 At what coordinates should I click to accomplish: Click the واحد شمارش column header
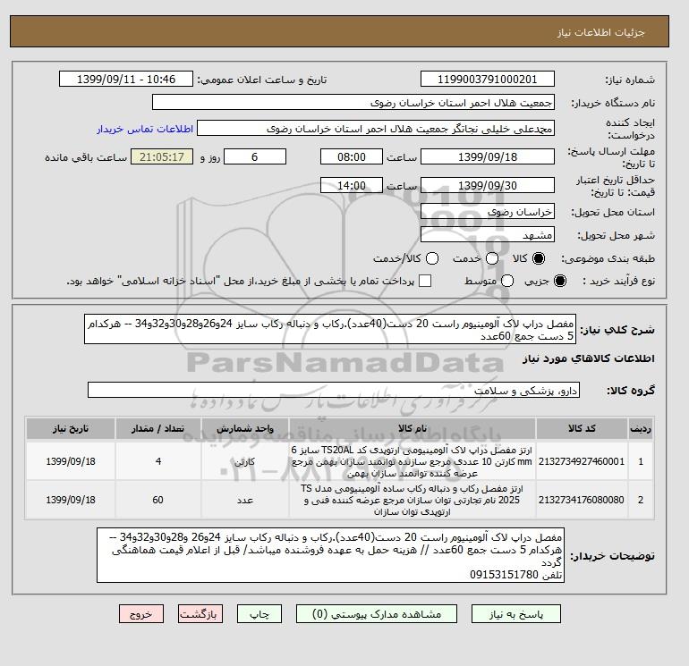pos(245,428)
